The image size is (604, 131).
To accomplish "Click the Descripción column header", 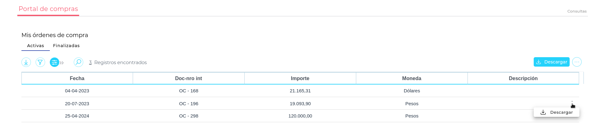I will pos(523,78).
